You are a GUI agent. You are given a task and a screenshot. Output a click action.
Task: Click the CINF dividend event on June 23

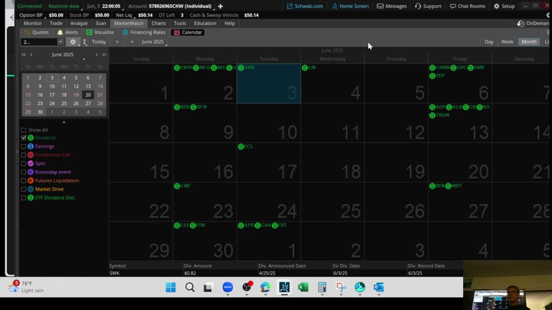tap(182, 186)
